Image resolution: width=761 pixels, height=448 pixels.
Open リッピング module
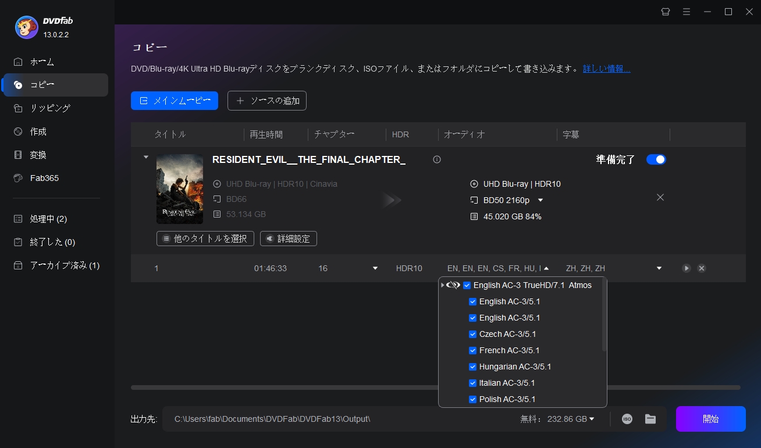[50, 108]
